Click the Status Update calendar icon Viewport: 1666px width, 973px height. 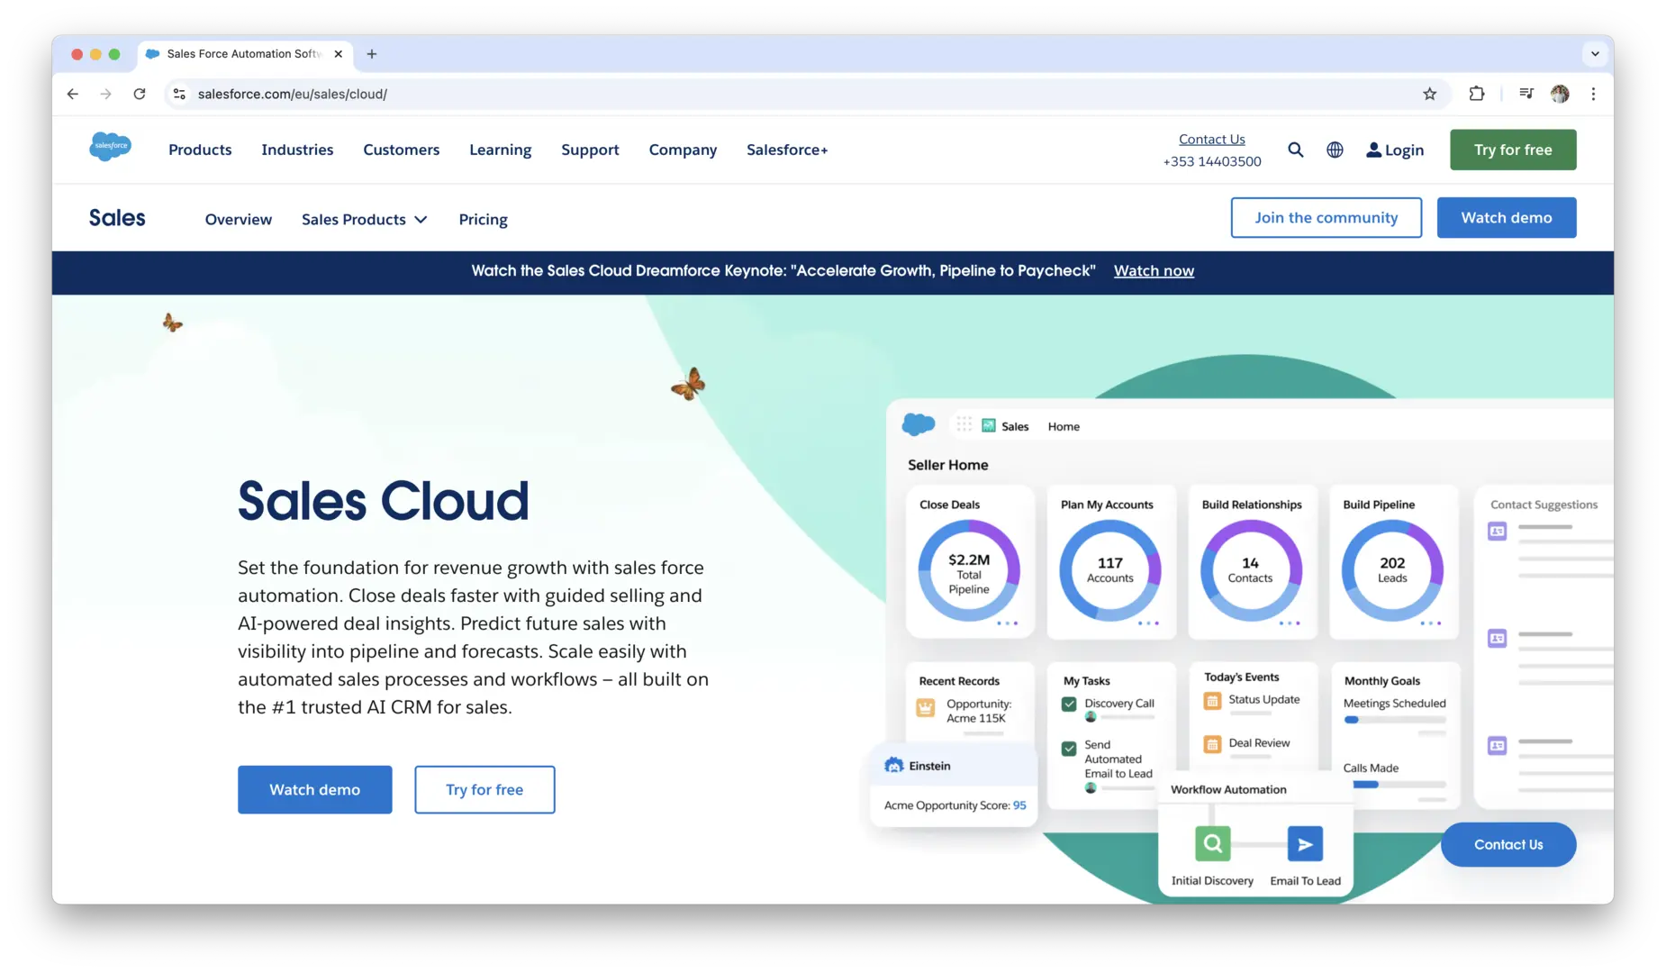coord(1212,700)
